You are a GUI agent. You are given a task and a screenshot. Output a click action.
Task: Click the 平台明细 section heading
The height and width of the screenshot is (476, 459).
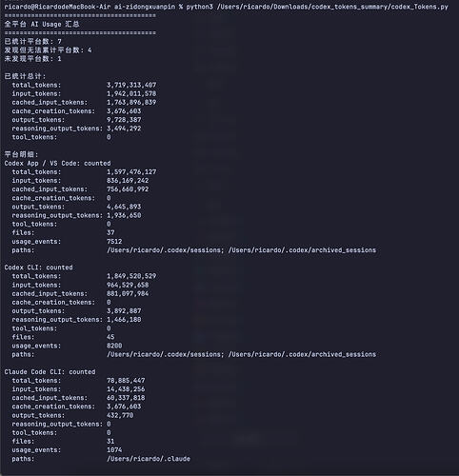[21, 154]
